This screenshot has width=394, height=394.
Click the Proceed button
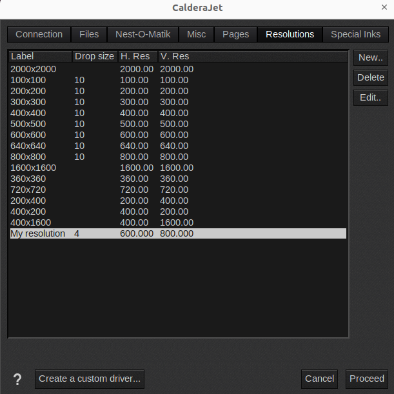(x=367, y=379)
